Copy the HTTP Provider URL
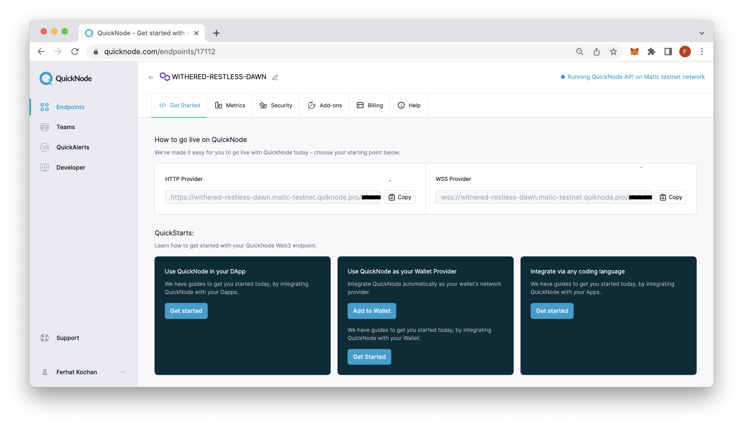743x426 pixels. (399, 197)
